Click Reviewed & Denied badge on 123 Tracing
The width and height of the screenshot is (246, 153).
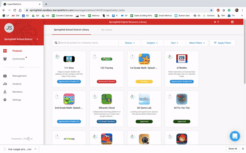107,82
